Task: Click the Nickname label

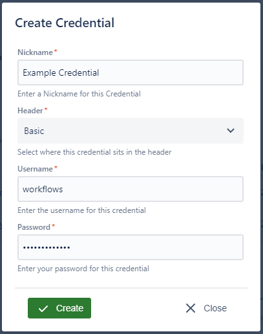Action: pos(35,52)
